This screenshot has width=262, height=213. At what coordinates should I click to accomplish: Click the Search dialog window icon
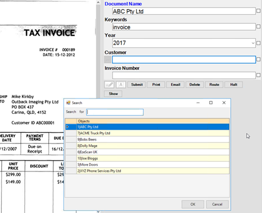click(x=68, y=103)
